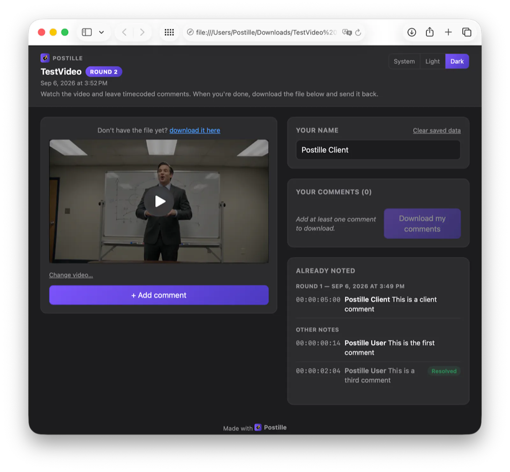Follow the 'download it here' link
Screen dimensions: 510x472
coord(195,130)
